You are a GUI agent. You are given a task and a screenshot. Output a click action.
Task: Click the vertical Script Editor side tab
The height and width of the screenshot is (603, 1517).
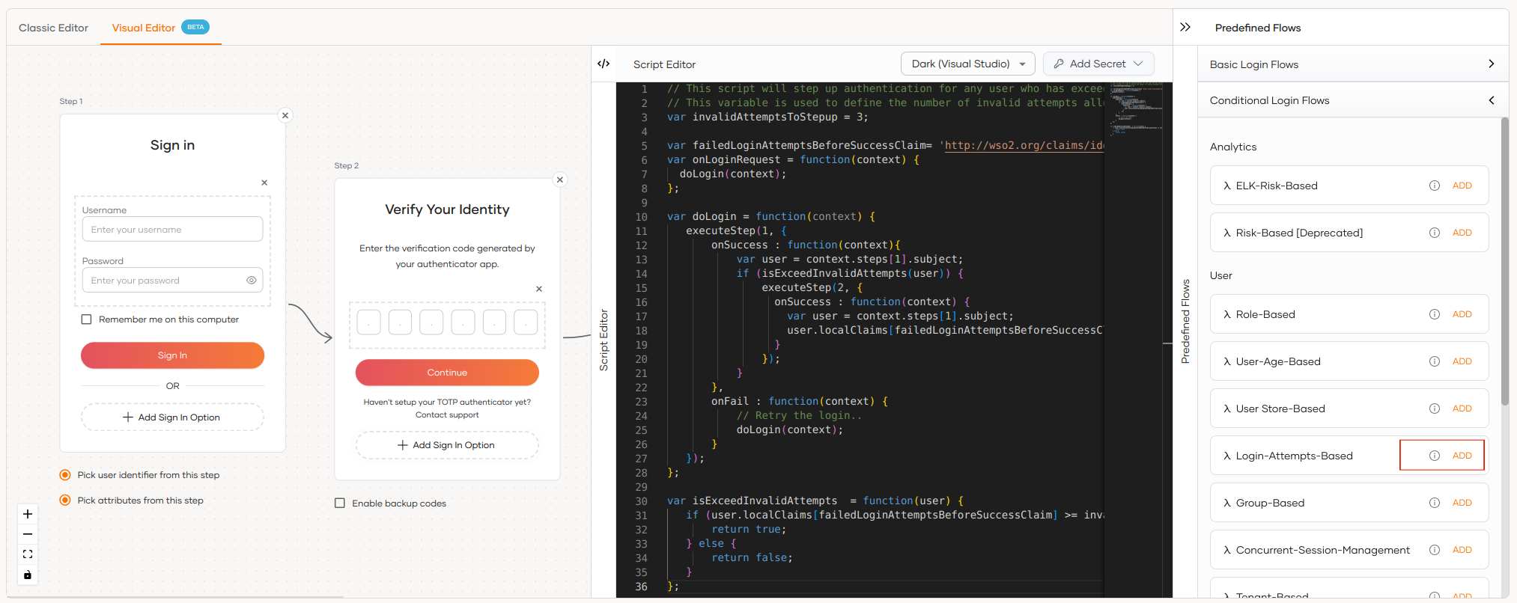[x=604, y=340]
